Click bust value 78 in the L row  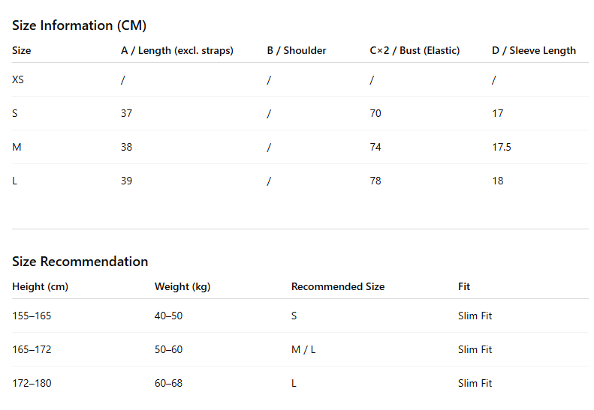(375, 181)
